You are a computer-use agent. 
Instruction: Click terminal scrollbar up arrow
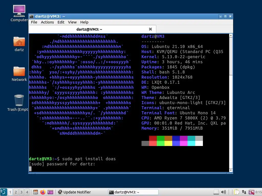[x=231, y=35]
